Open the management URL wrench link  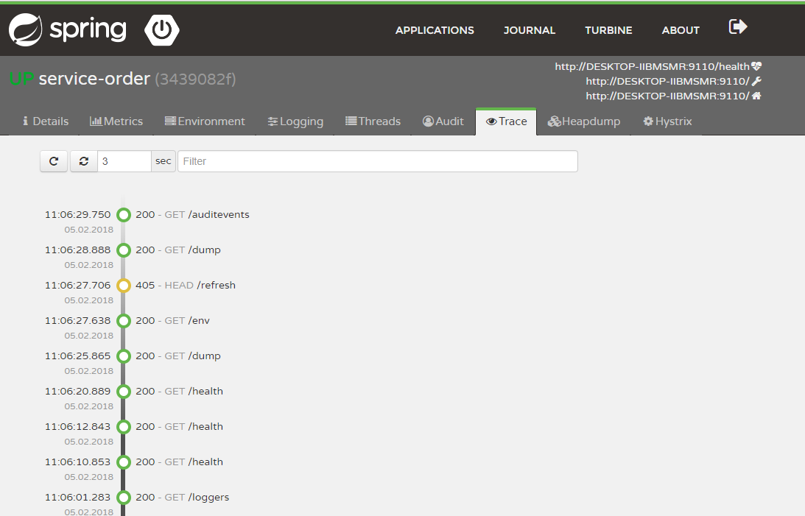click(x=673, y=81)
